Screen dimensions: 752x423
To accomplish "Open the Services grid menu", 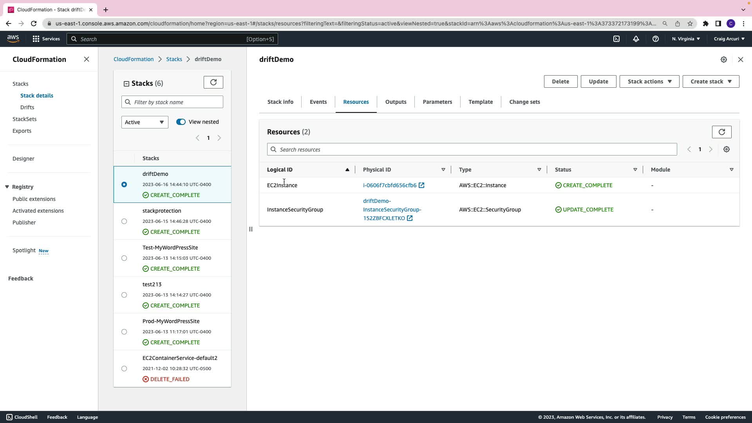I will [36, 39].
